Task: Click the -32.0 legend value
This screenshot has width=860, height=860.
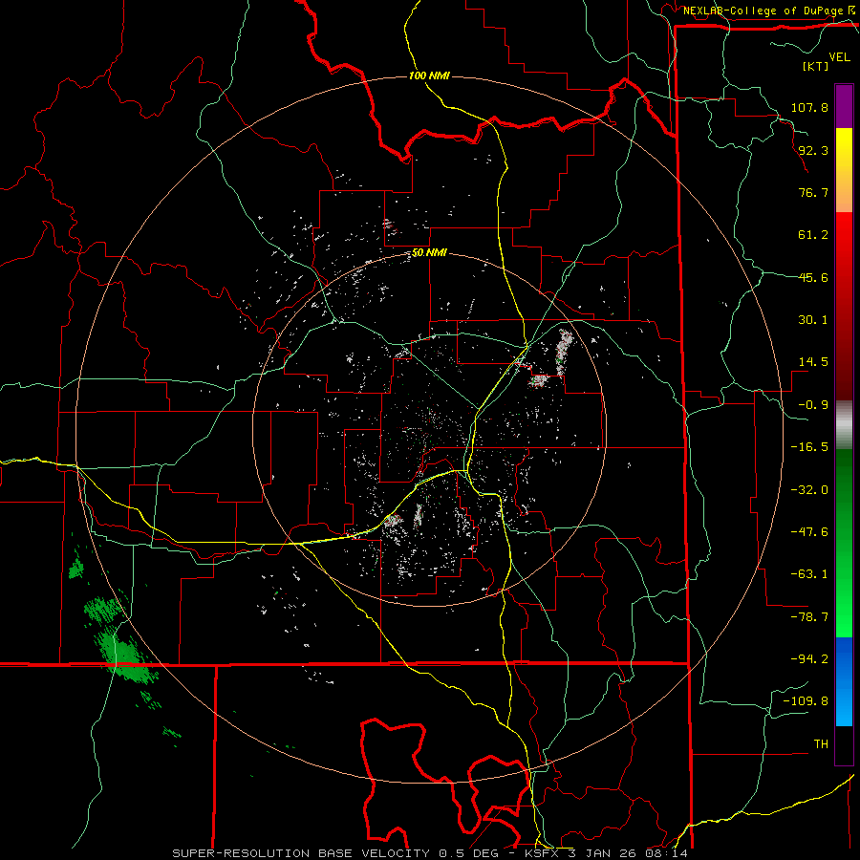Action: pyautogui.click(x=809, y=490)
